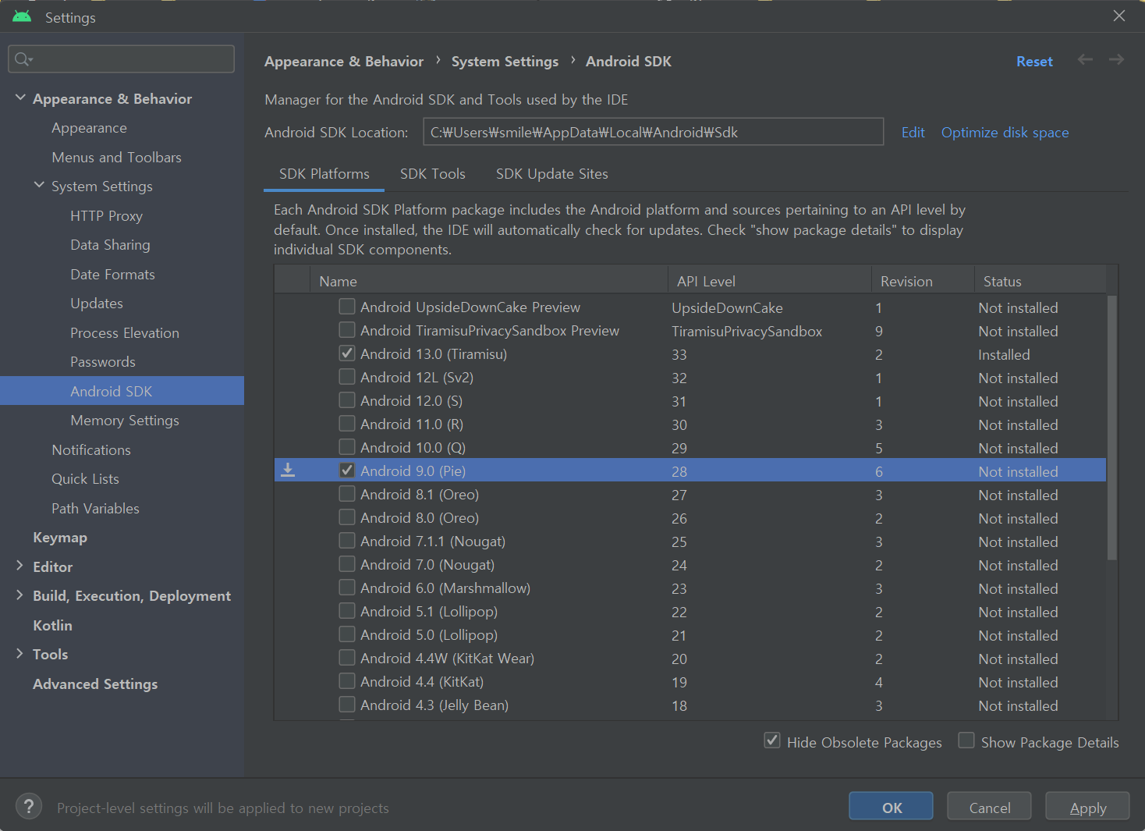The image size is (1145, 831).
Task: Click the Installed status for Android 13.0
Action: tap(1004, 354)
